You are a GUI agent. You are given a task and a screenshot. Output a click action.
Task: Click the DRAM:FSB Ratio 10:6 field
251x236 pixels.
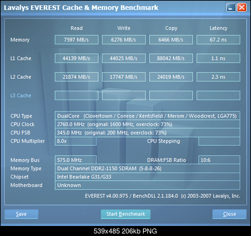219,160
